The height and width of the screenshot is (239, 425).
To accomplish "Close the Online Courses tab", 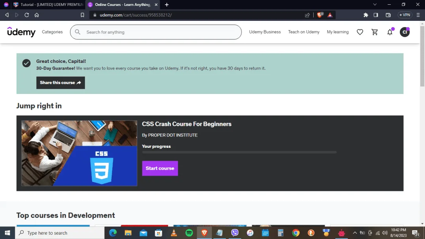I will tap(156, 5).
